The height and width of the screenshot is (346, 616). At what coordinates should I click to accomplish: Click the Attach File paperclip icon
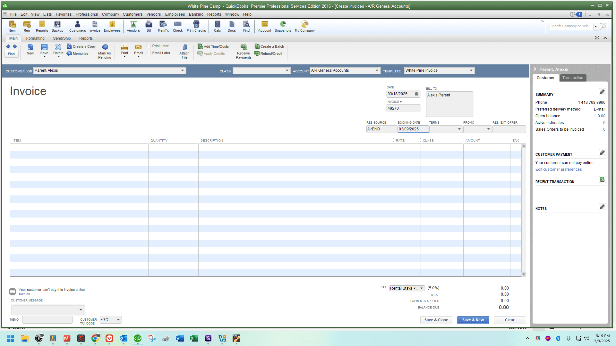click(184, 51)
